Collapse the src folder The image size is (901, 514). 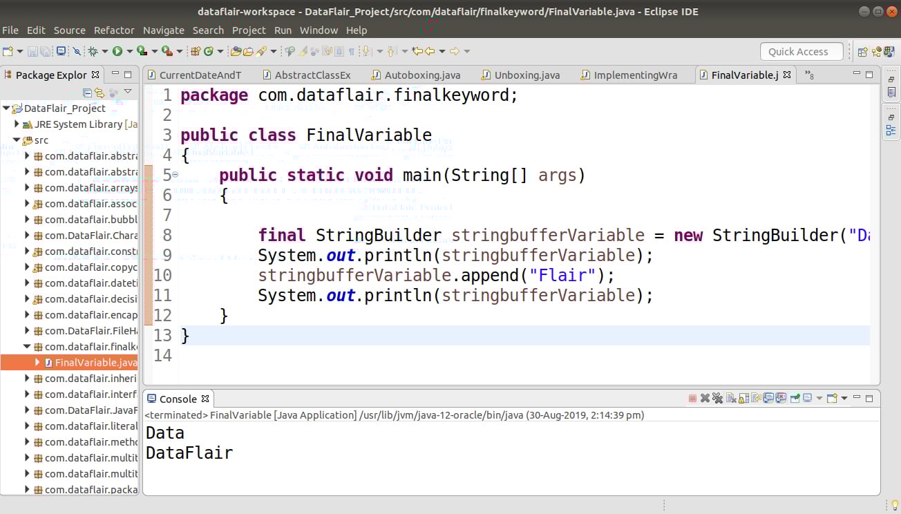[x=15, y=140]
